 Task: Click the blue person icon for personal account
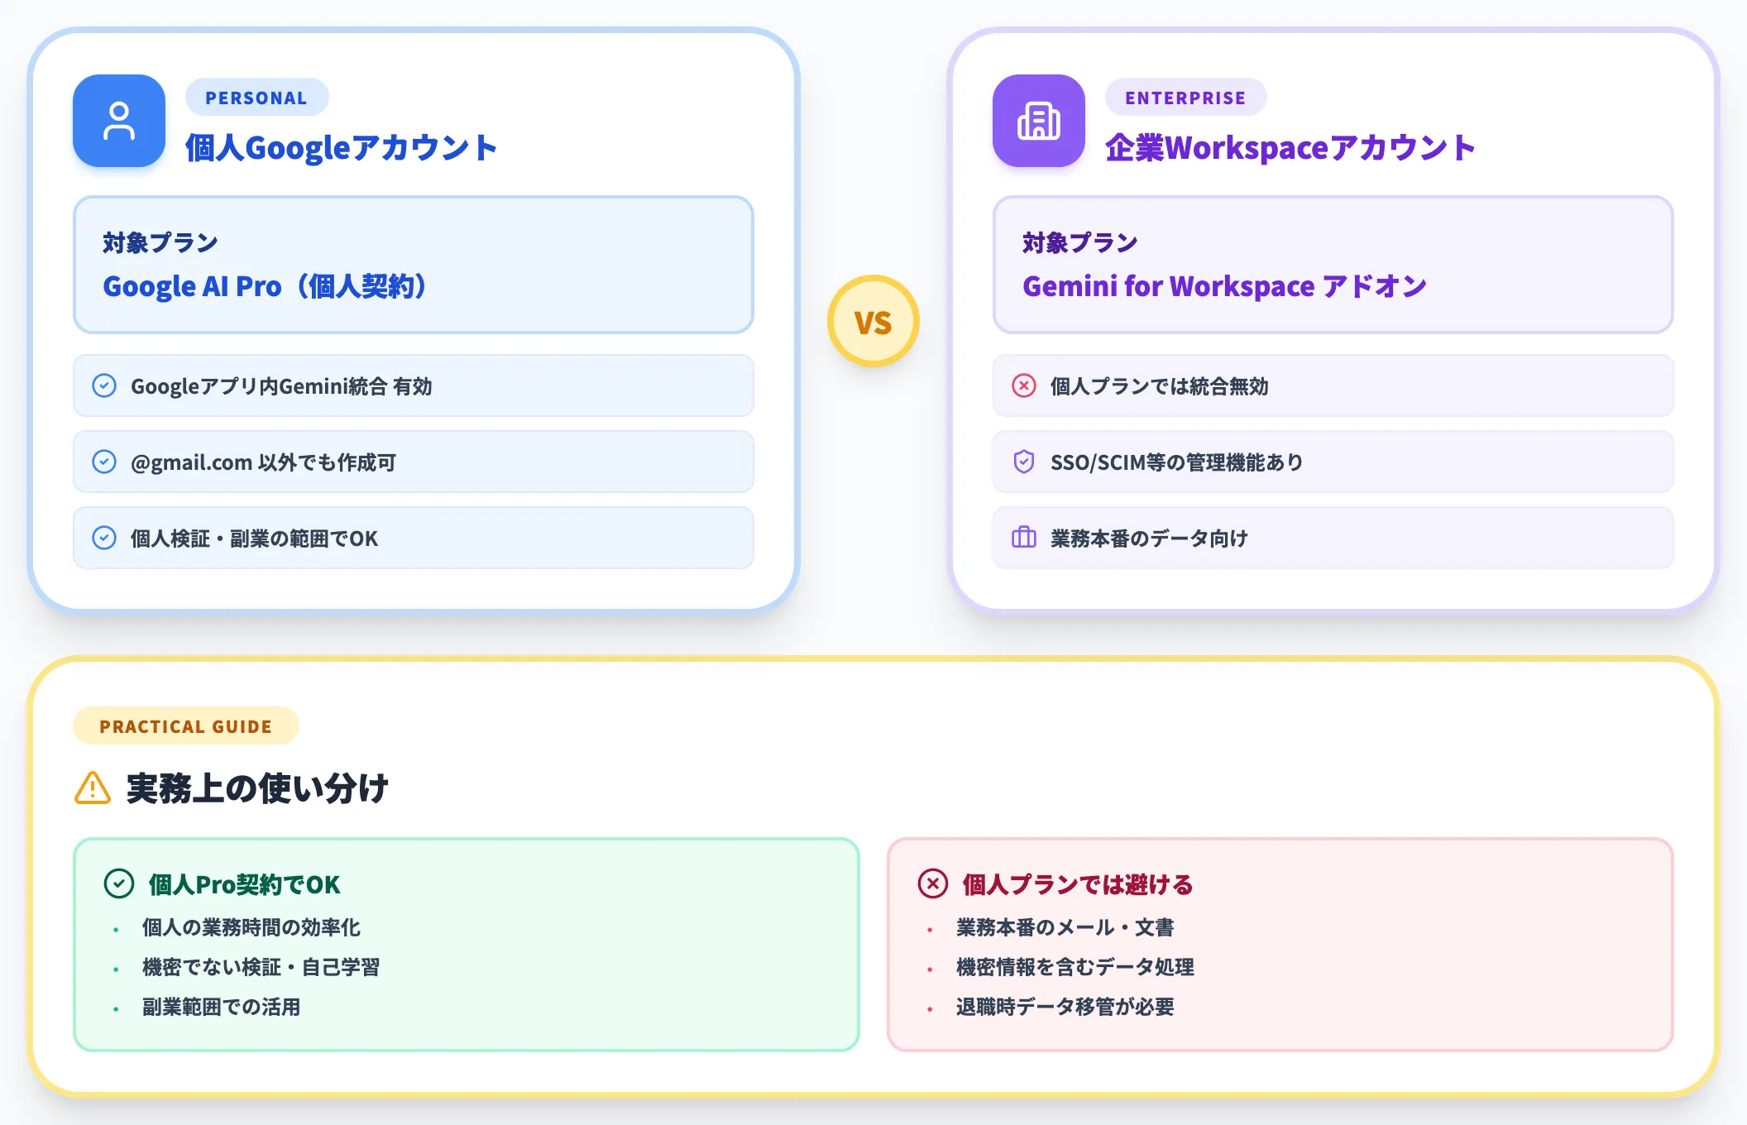[119, 121]
